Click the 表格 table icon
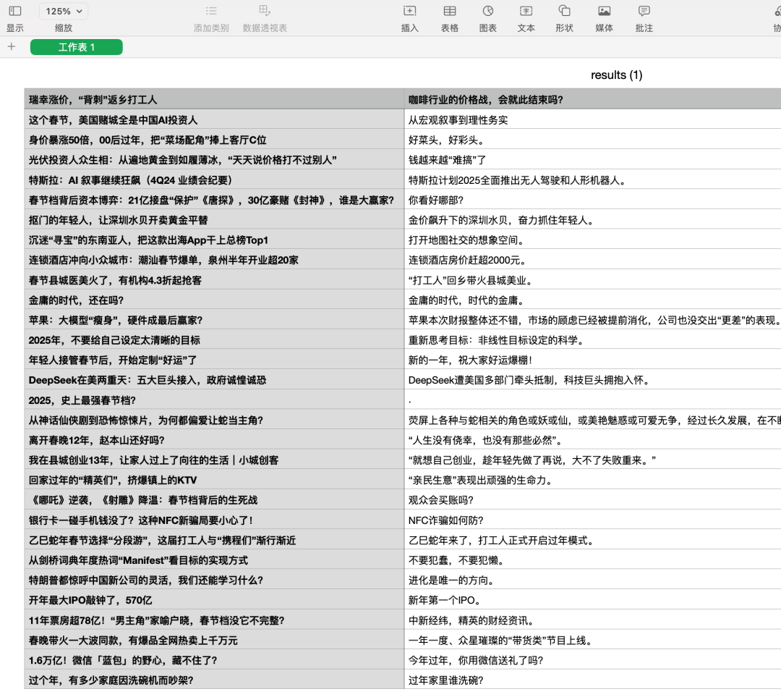Image resolution: width=781 pixels, height=697 pixels. [x=449, y=11]
